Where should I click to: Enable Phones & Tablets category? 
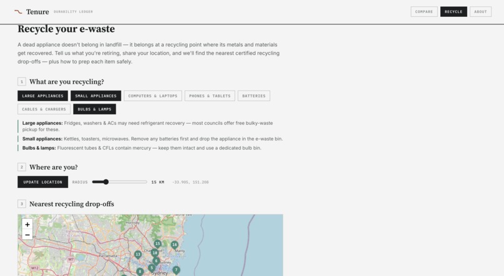(210, 96)
